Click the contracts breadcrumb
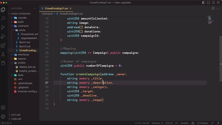The image size is (222, 125). pyautogui.click(x=47, y=14)
